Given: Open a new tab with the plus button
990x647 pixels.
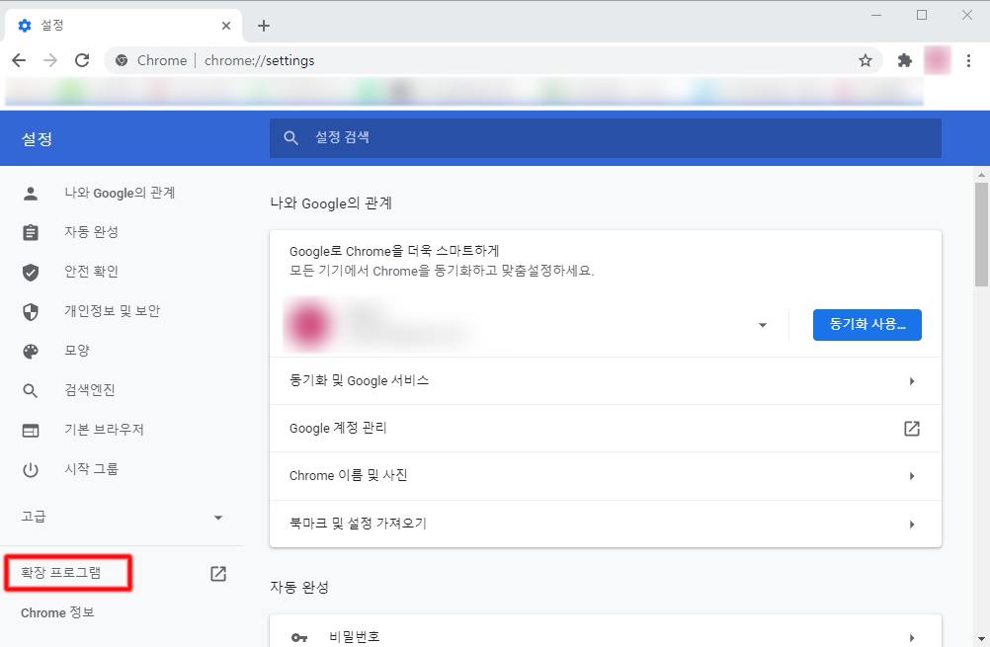Looking at the screenshot, I should coord(264,26).
